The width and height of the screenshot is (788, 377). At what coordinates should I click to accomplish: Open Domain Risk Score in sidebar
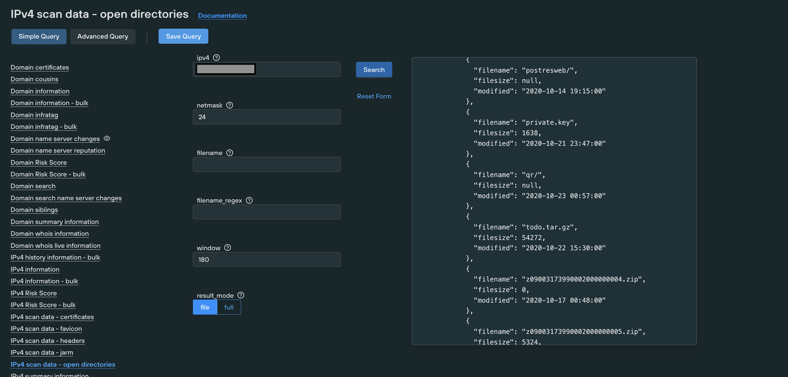click(39, 163)
